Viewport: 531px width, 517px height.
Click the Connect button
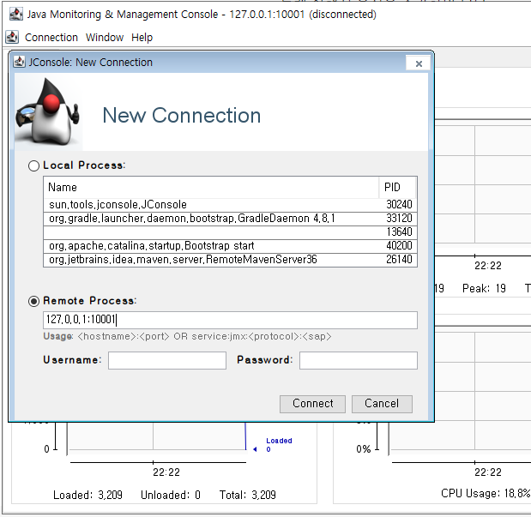coord(312,404)
